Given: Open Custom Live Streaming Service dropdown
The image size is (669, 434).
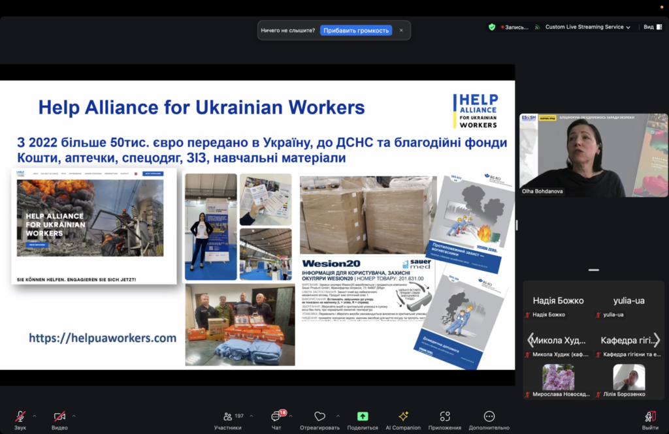Looking at the screenshot, I should [588, 27].
